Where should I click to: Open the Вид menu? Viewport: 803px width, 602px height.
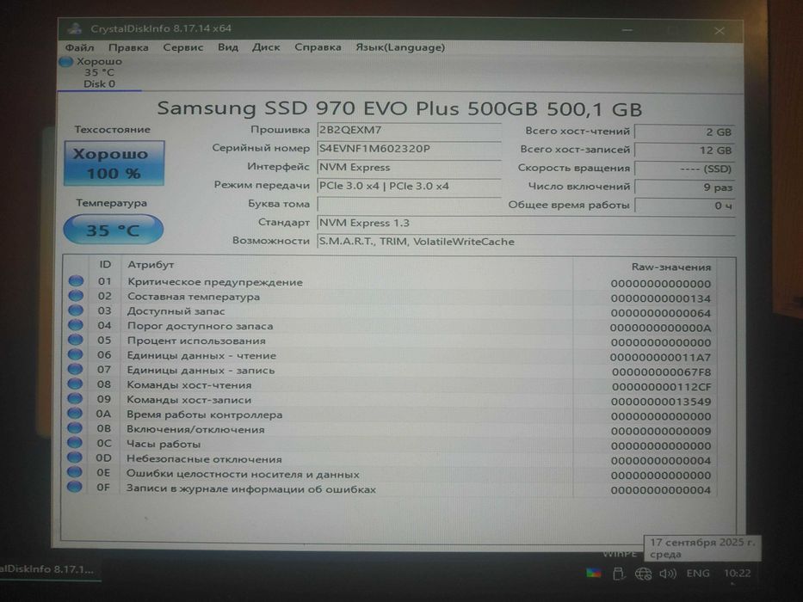[x=228, y=47]
